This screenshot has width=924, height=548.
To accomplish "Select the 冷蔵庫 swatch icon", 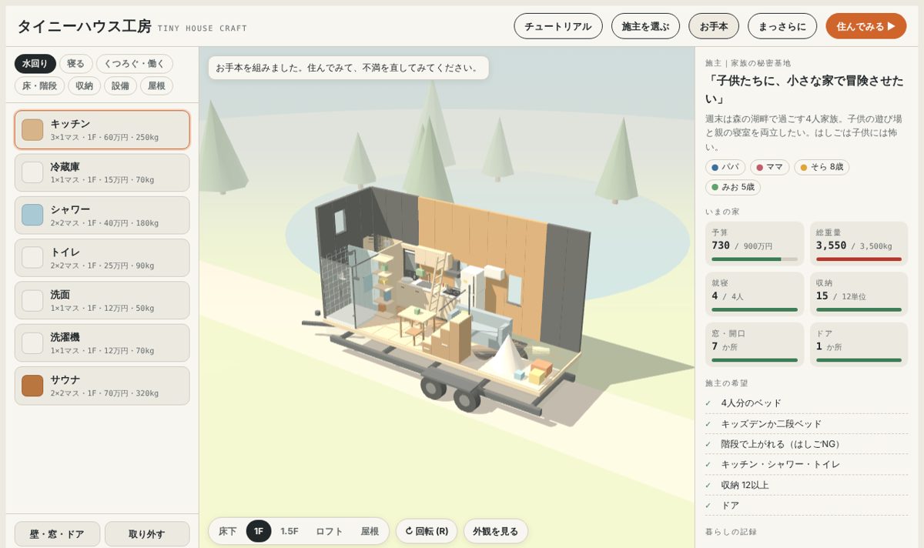I will pos(32,172).
